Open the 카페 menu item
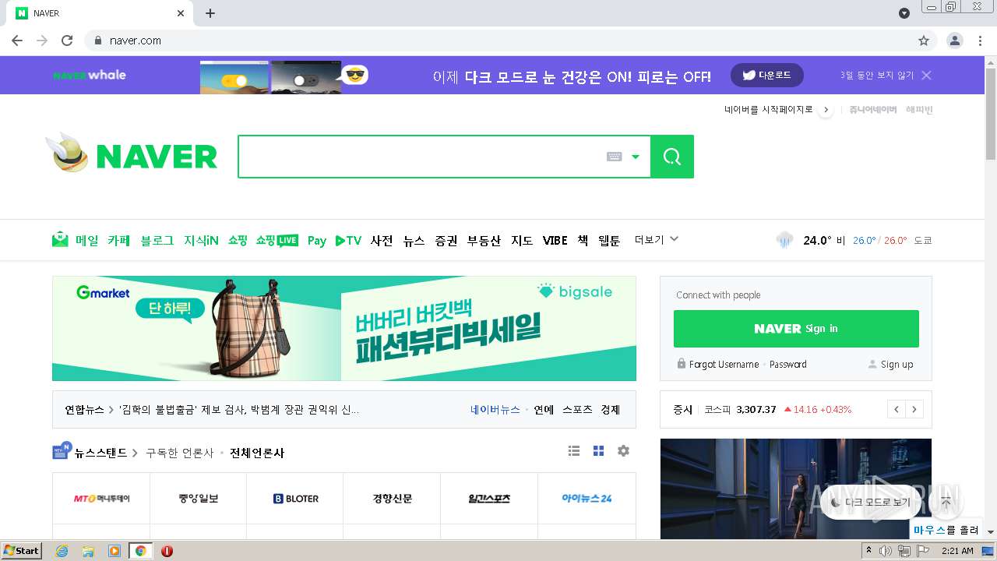 pyautogui.click(x=118, y=241)
